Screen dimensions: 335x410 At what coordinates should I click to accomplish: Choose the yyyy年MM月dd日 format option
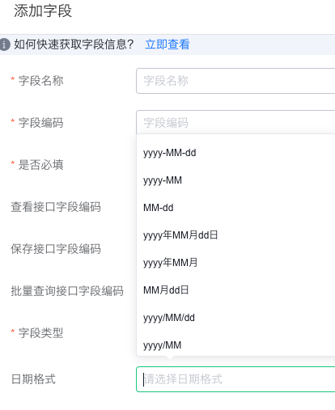click(235, 235)
